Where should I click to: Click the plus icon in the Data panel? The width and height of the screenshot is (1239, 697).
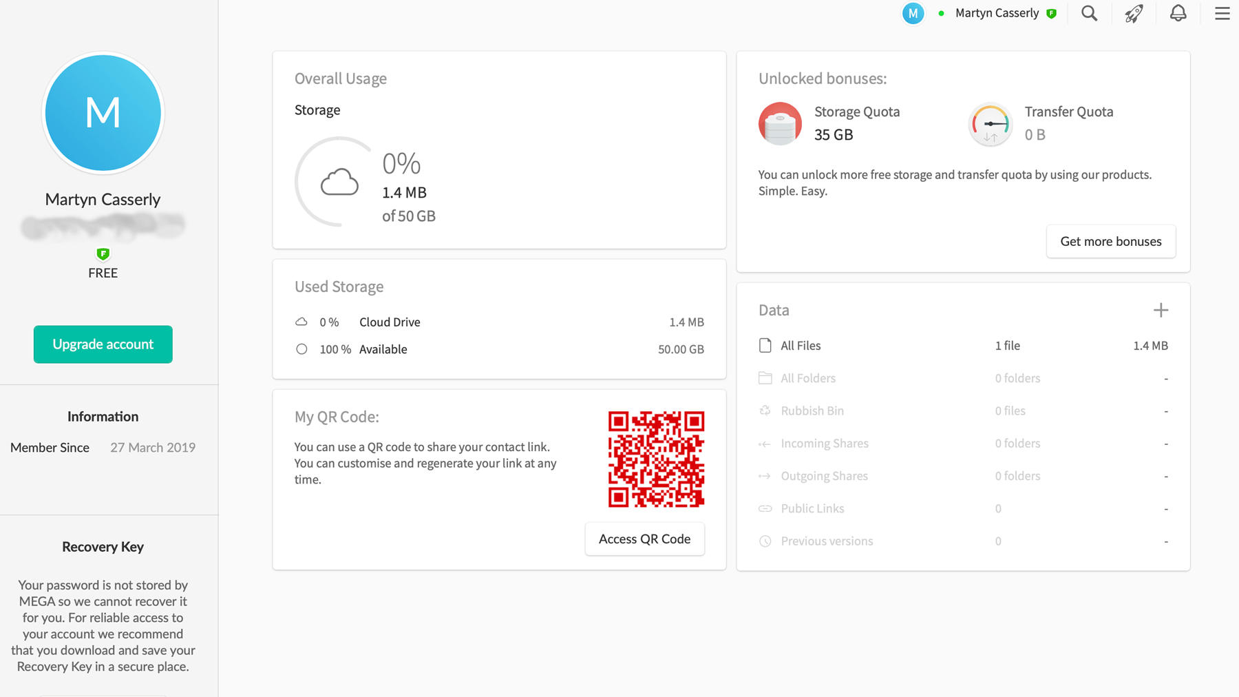point(1161,310)
